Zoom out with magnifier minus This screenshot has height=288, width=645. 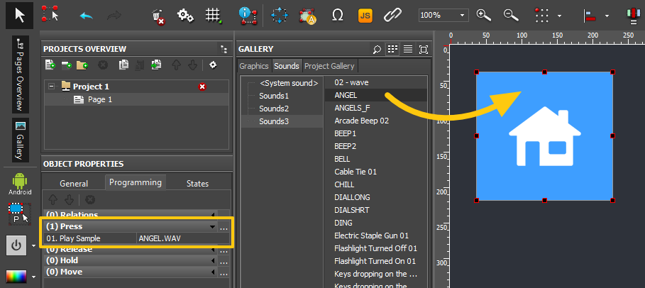point(510,15)
